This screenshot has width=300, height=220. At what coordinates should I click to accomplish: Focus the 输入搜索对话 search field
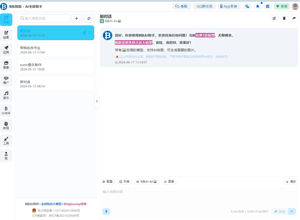[x=44, y=18]
